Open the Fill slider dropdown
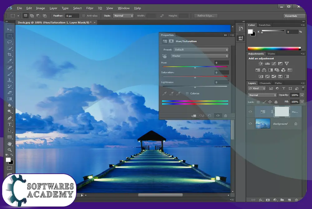 [x=302, y=102]
